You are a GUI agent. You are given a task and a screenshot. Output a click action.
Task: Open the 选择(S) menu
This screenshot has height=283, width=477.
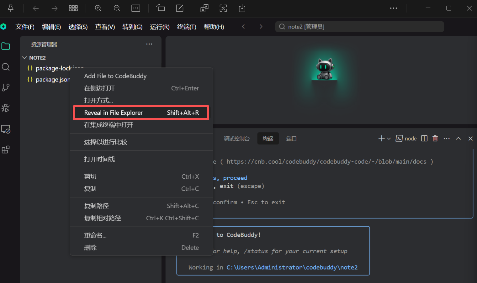pyautogui.click(x=78, y=27)
